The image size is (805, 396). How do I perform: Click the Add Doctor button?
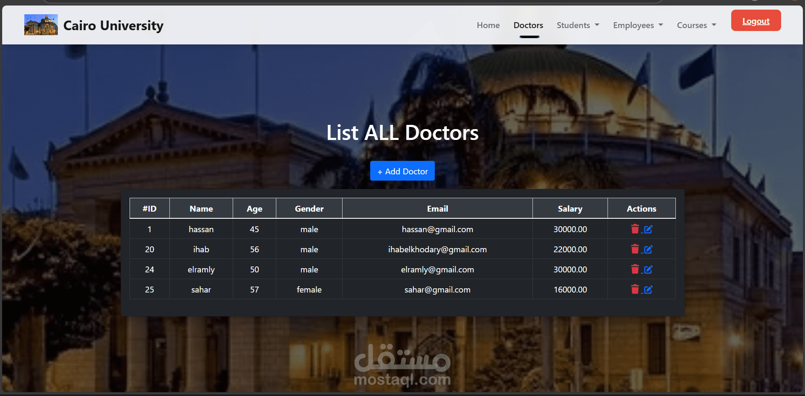click(402, 171)
